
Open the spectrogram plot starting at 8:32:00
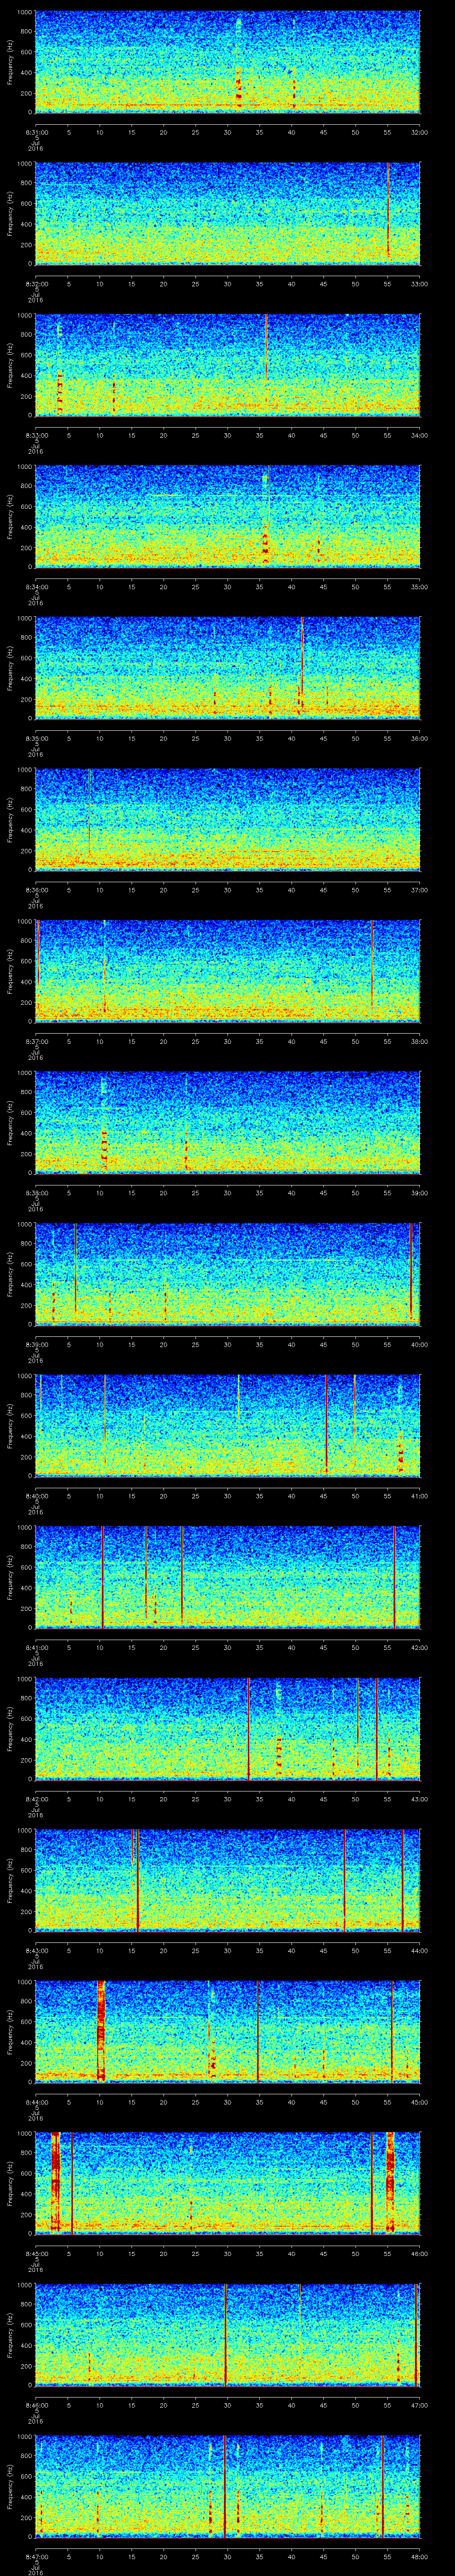click(x=227, y=213)
